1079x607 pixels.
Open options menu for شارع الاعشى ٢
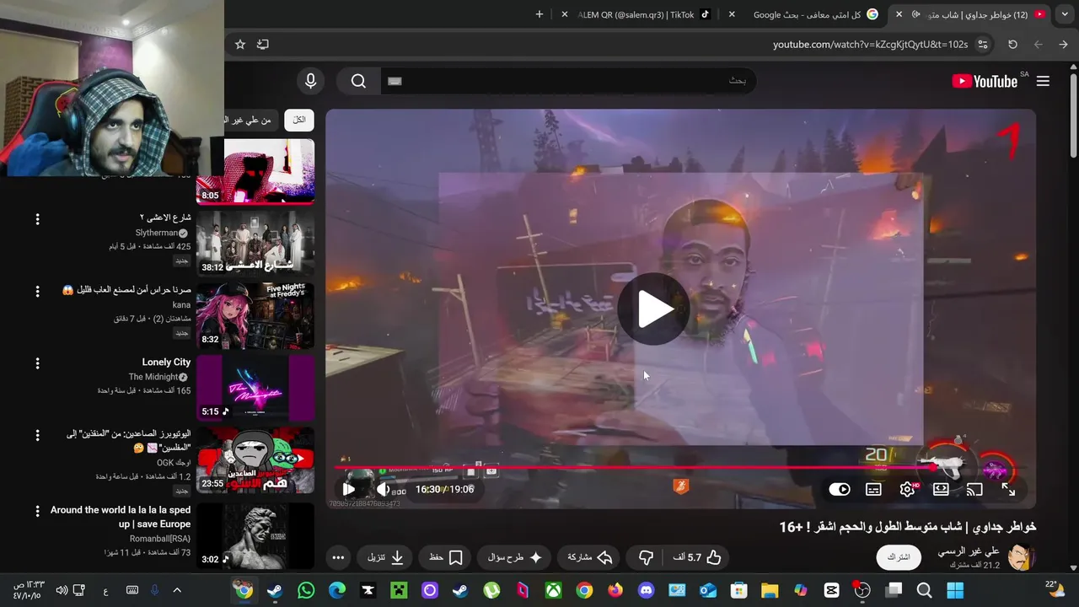pyautogui.click(x=37, y=219)
